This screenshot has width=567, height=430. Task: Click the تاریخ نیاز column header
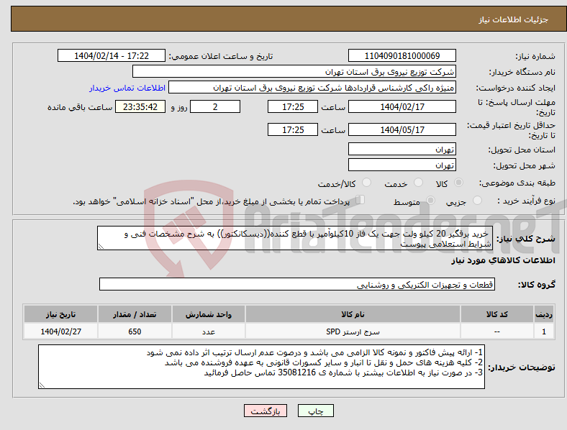coord(60,314)
